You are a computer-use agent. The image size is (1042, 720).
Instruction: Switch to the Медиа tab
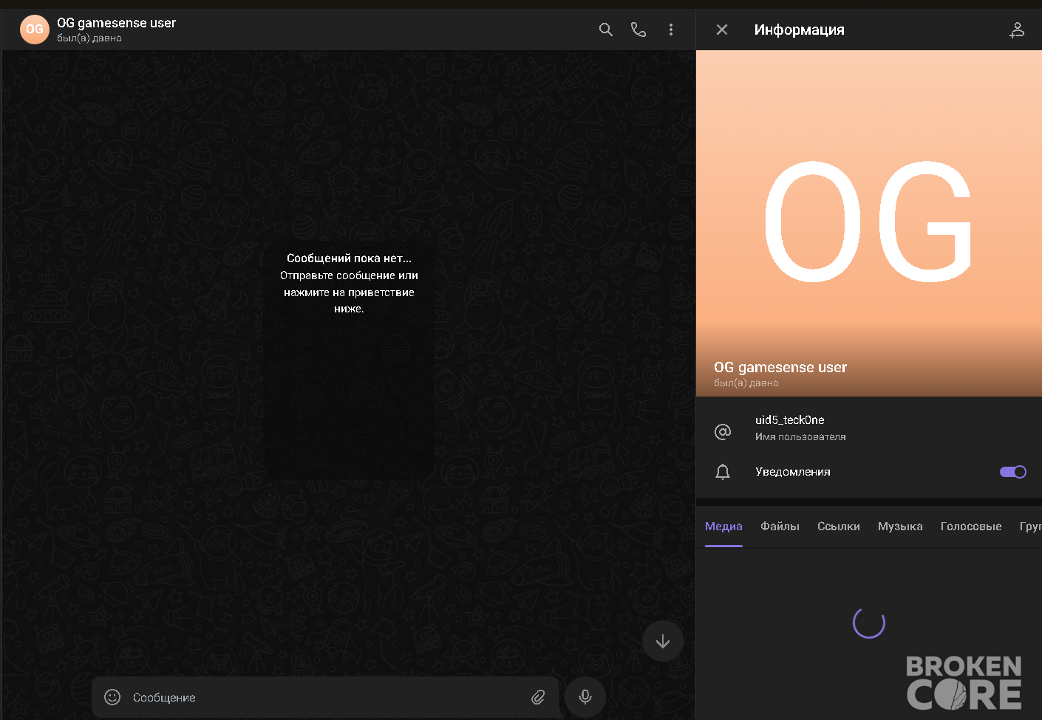pos(723,527)
